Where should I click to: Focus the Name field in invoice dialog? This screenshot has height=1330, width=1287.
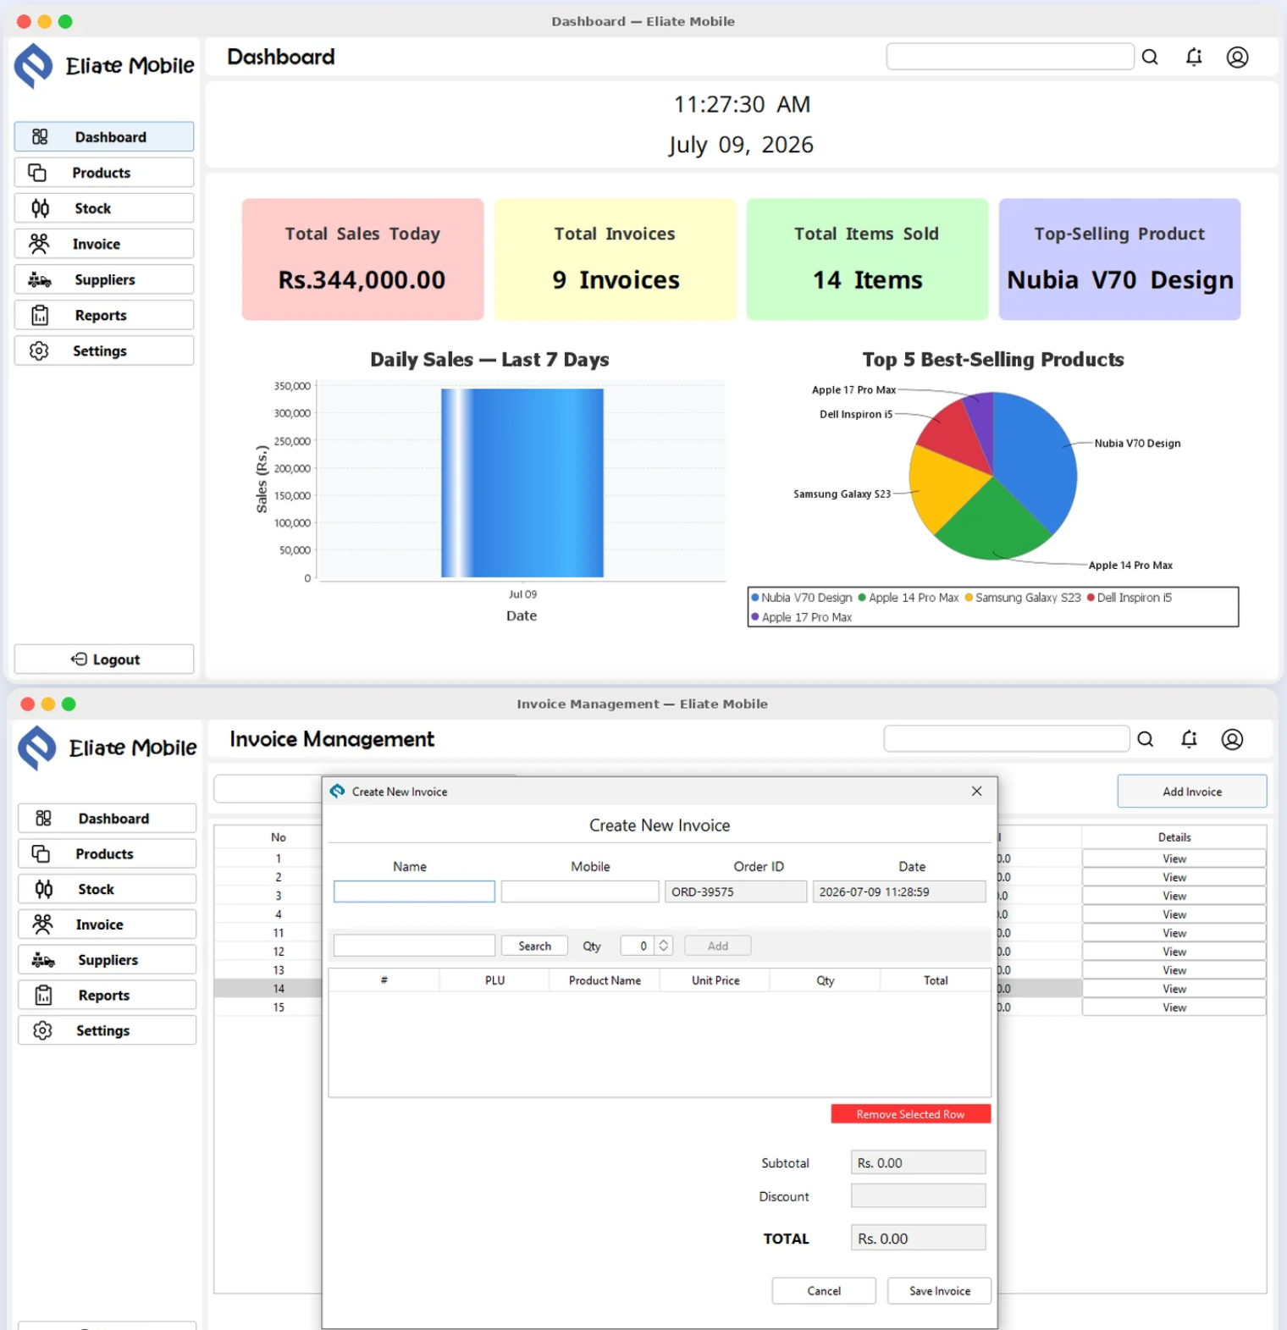[414, 891]
